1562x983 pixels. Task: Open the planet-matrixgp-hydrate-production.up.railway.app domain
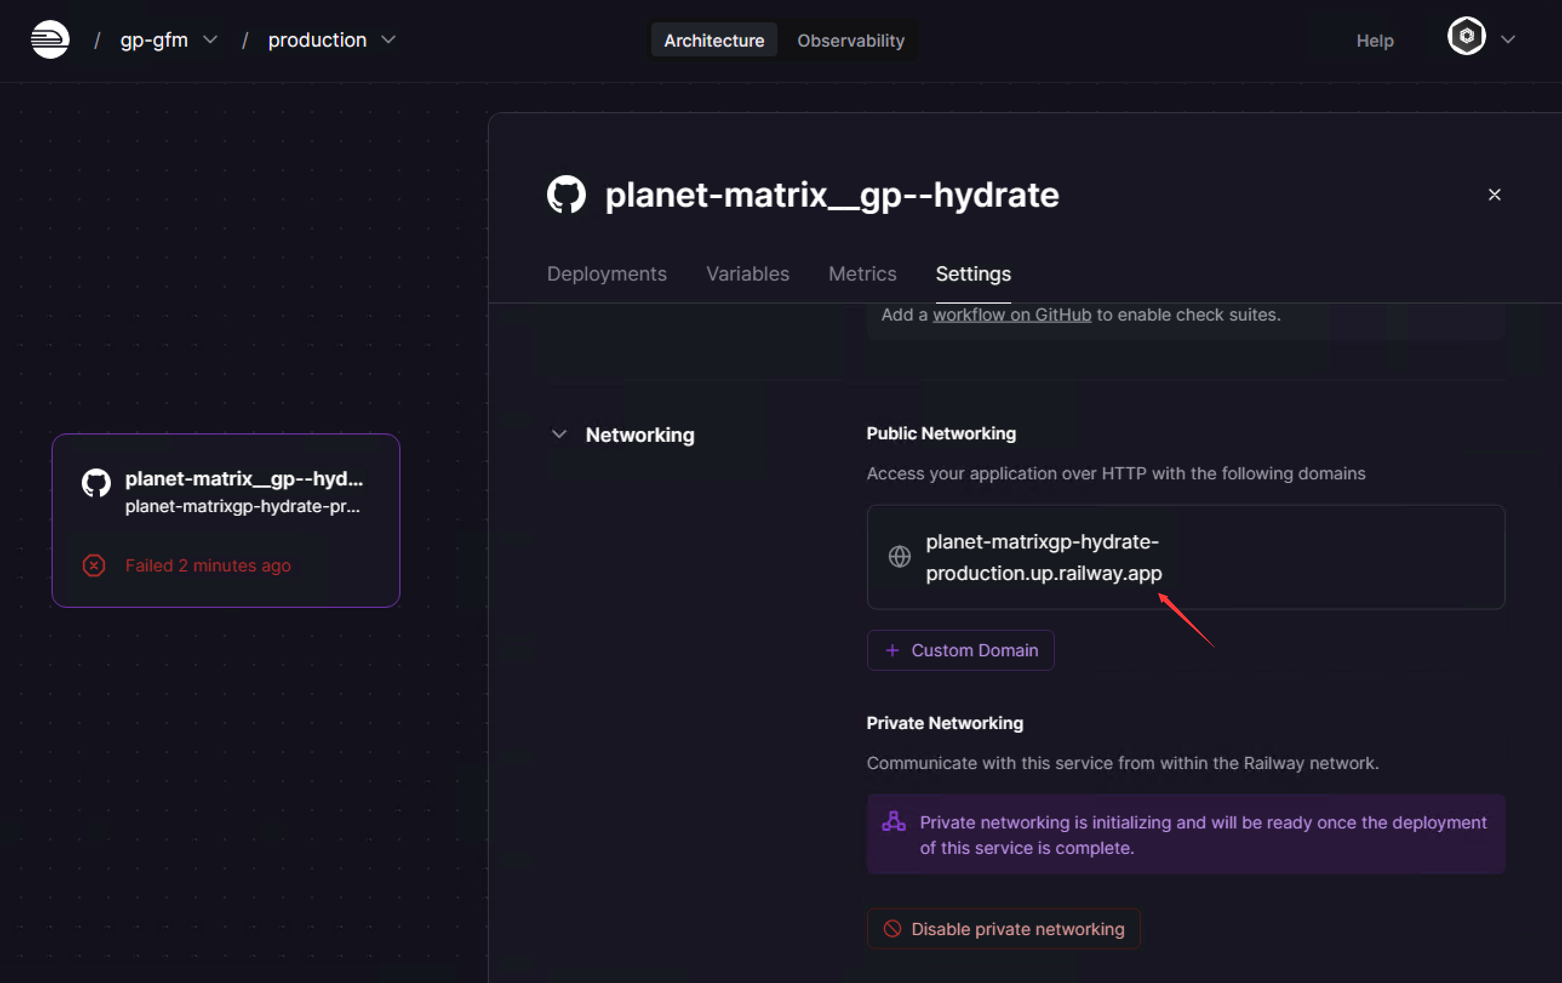pos(1044,558)
